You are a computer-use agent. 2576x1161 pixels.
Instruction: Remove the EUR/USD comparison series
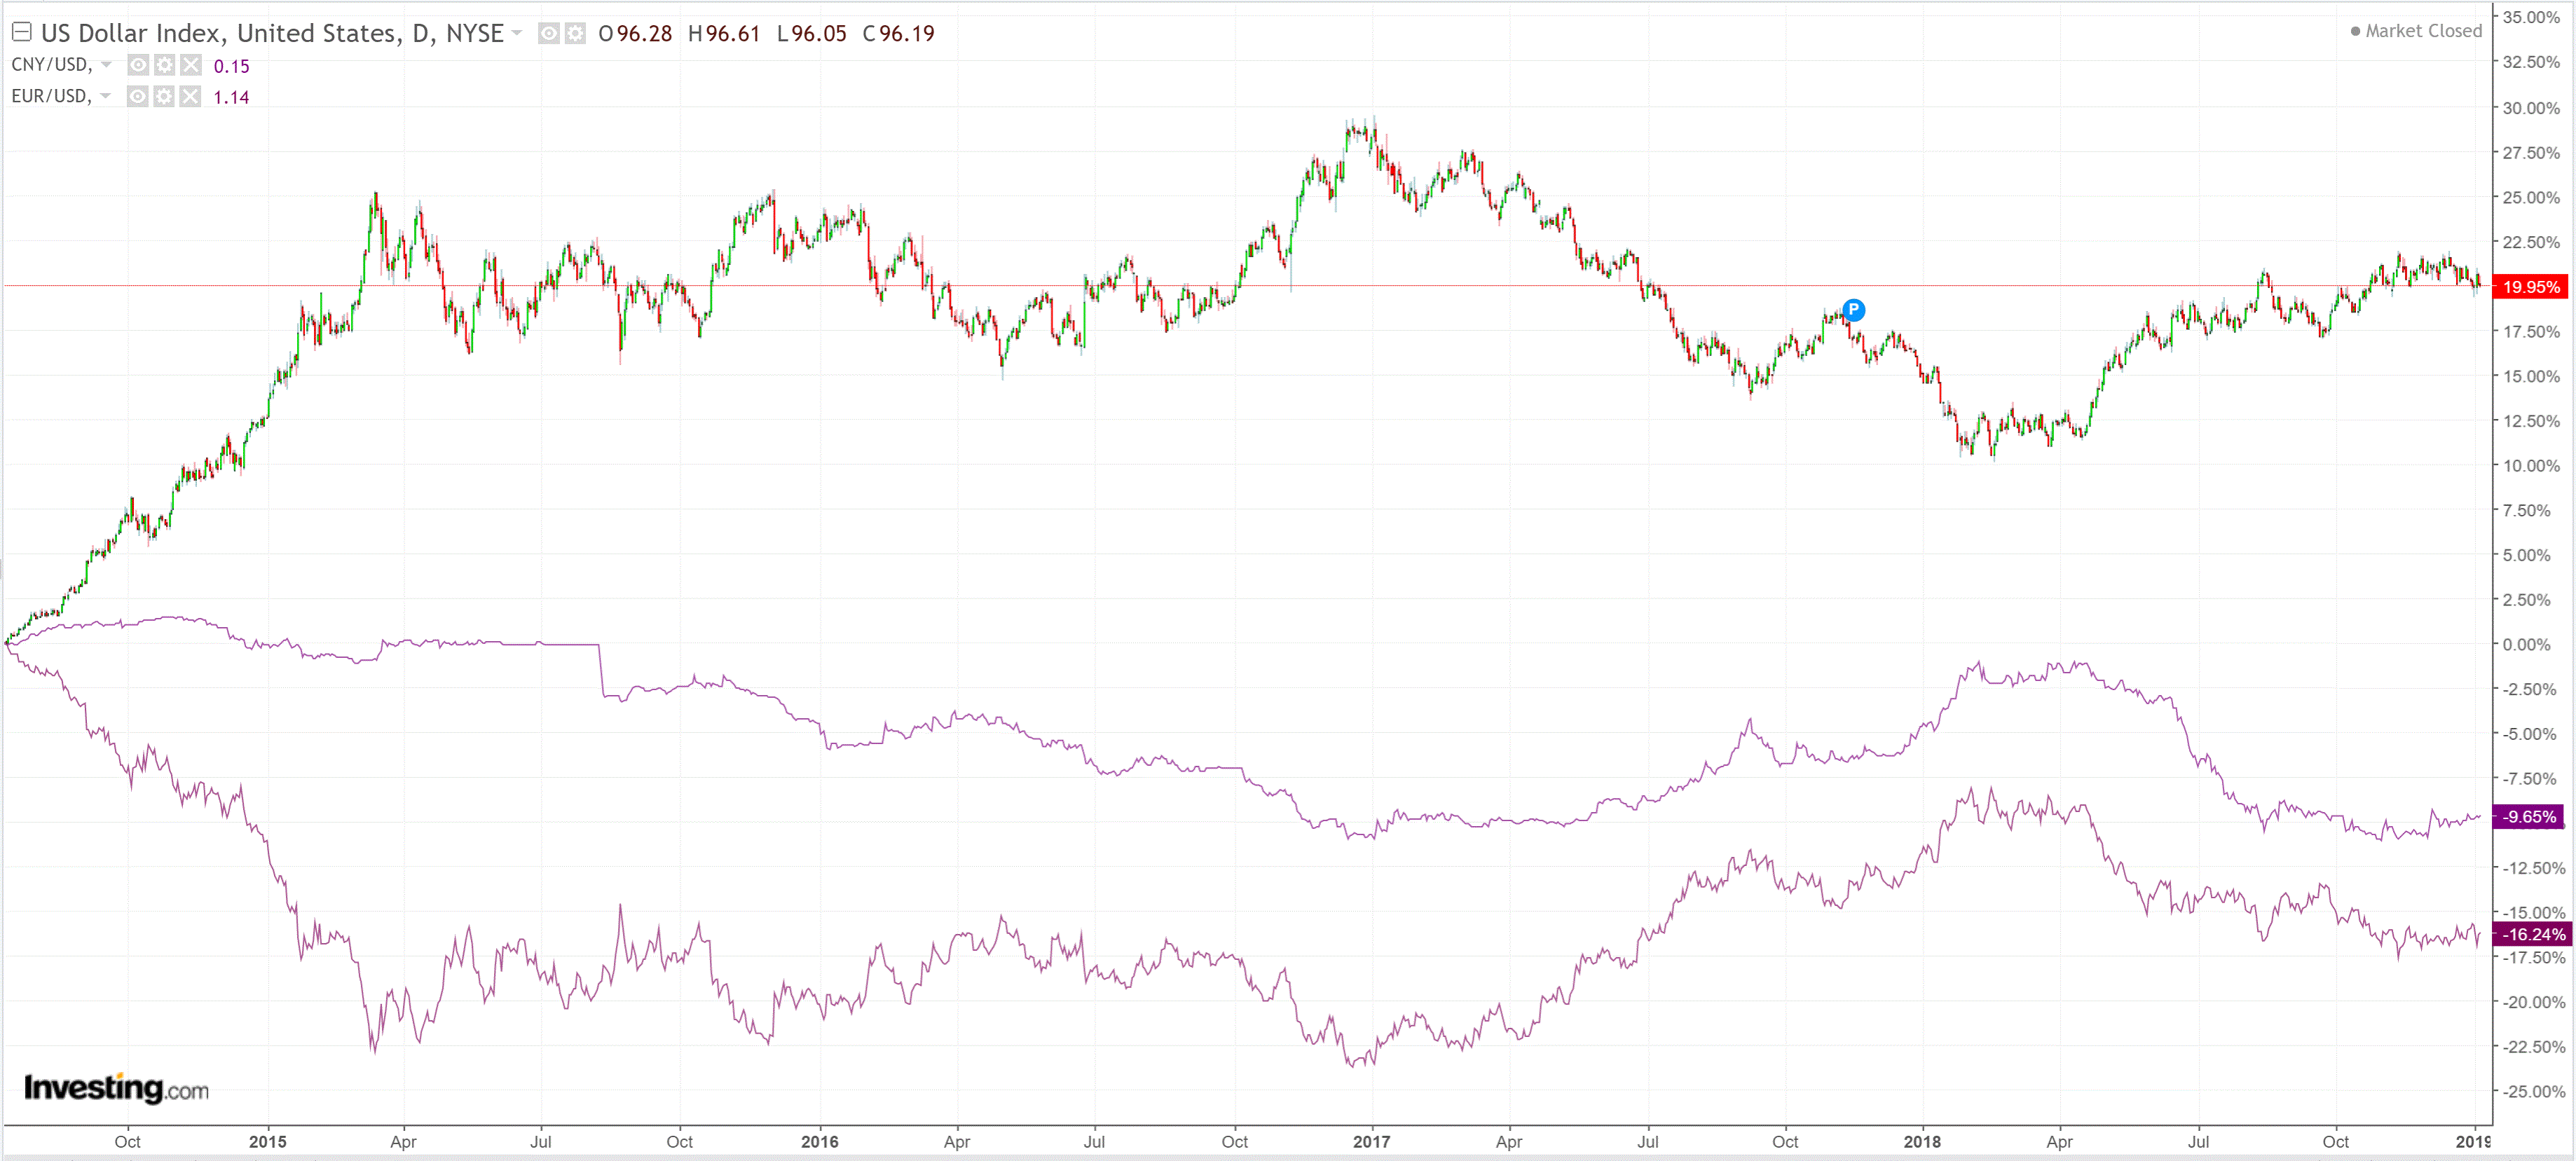[190, 97]
